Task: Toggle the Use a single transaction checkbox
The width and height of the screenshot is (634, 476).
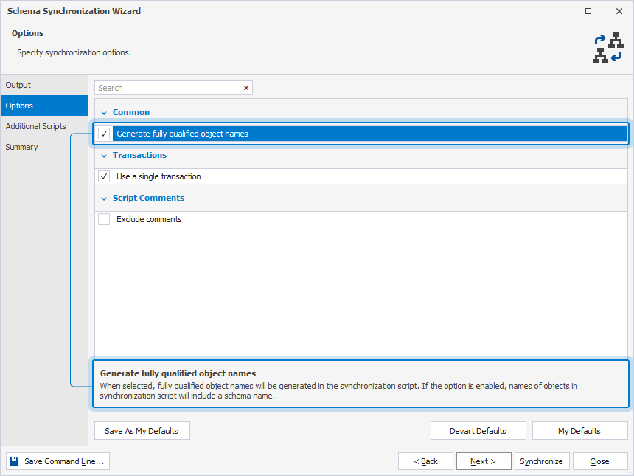Action: pos(104,176)
